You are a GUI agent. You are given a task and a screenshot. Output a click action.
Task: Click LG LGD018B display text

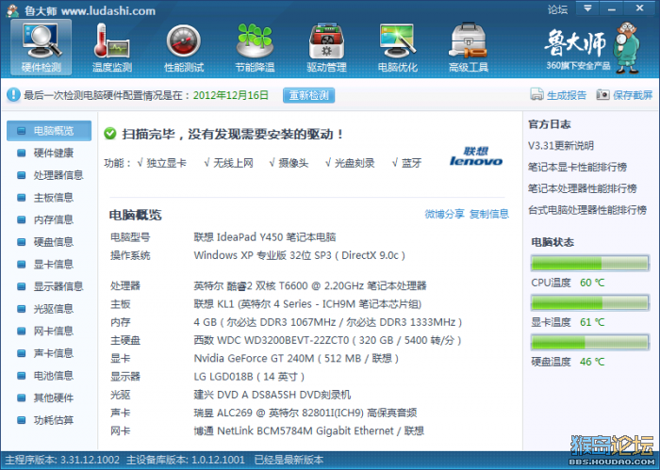pyautogui.click(x=249, y=377)
